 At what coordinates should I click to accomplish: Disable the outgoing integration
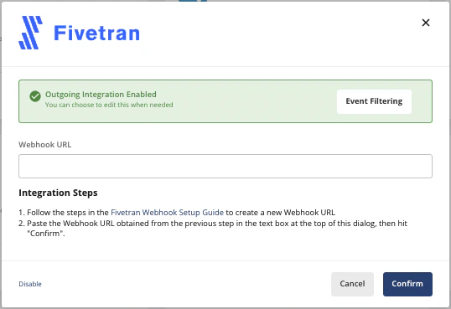tap(30, 284)
